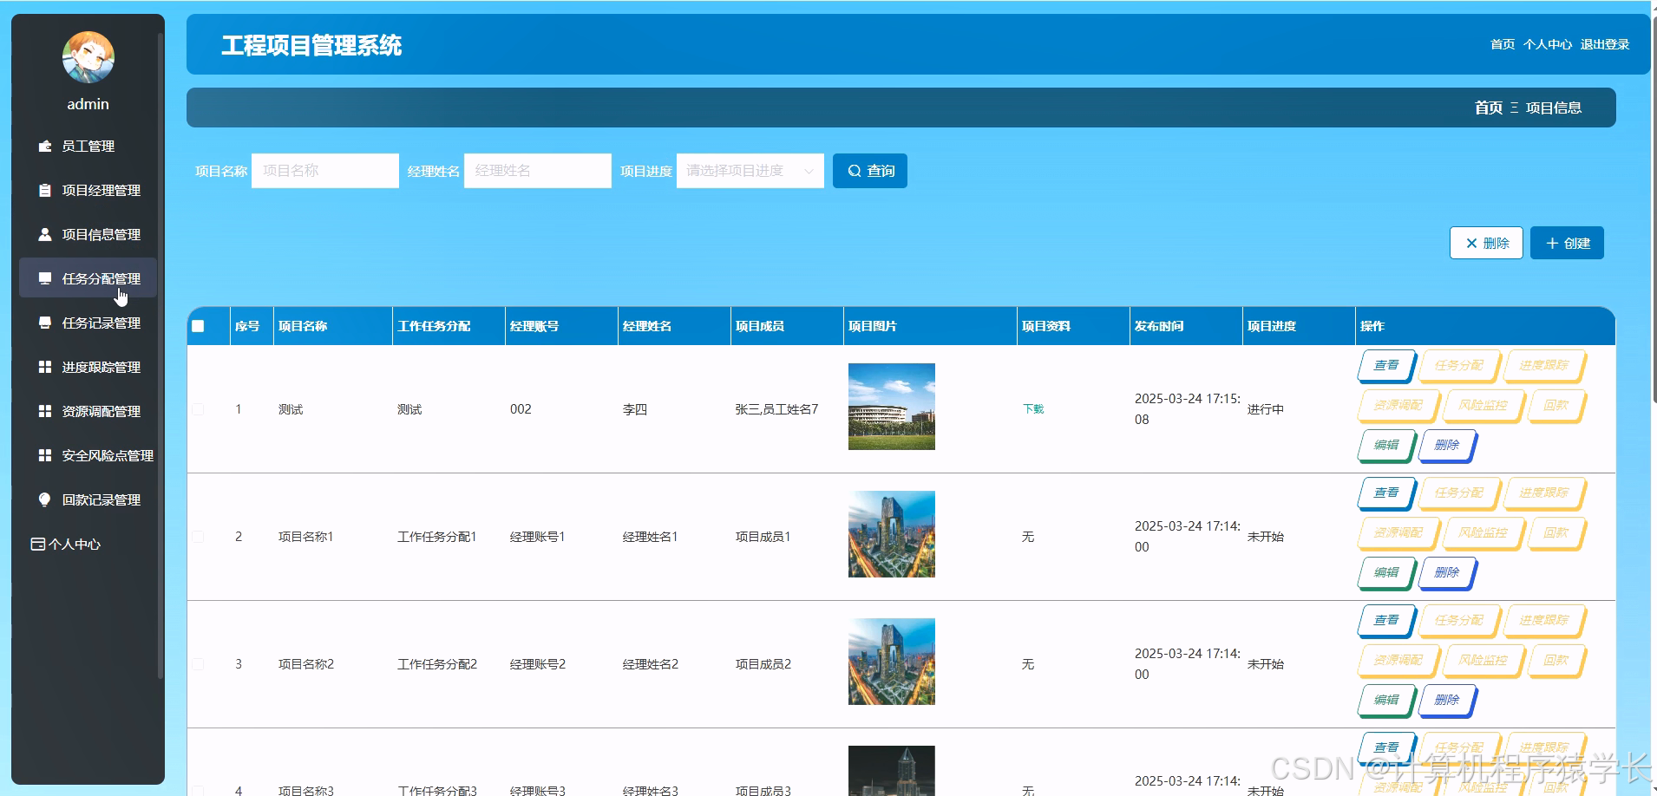
Task: Click 首页 link in top header
Action: 1503,44
